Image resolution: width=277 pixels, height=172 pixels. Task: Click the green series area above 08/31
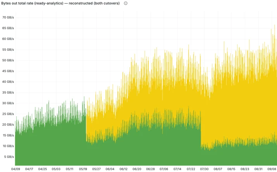click(x=258, y=156)
